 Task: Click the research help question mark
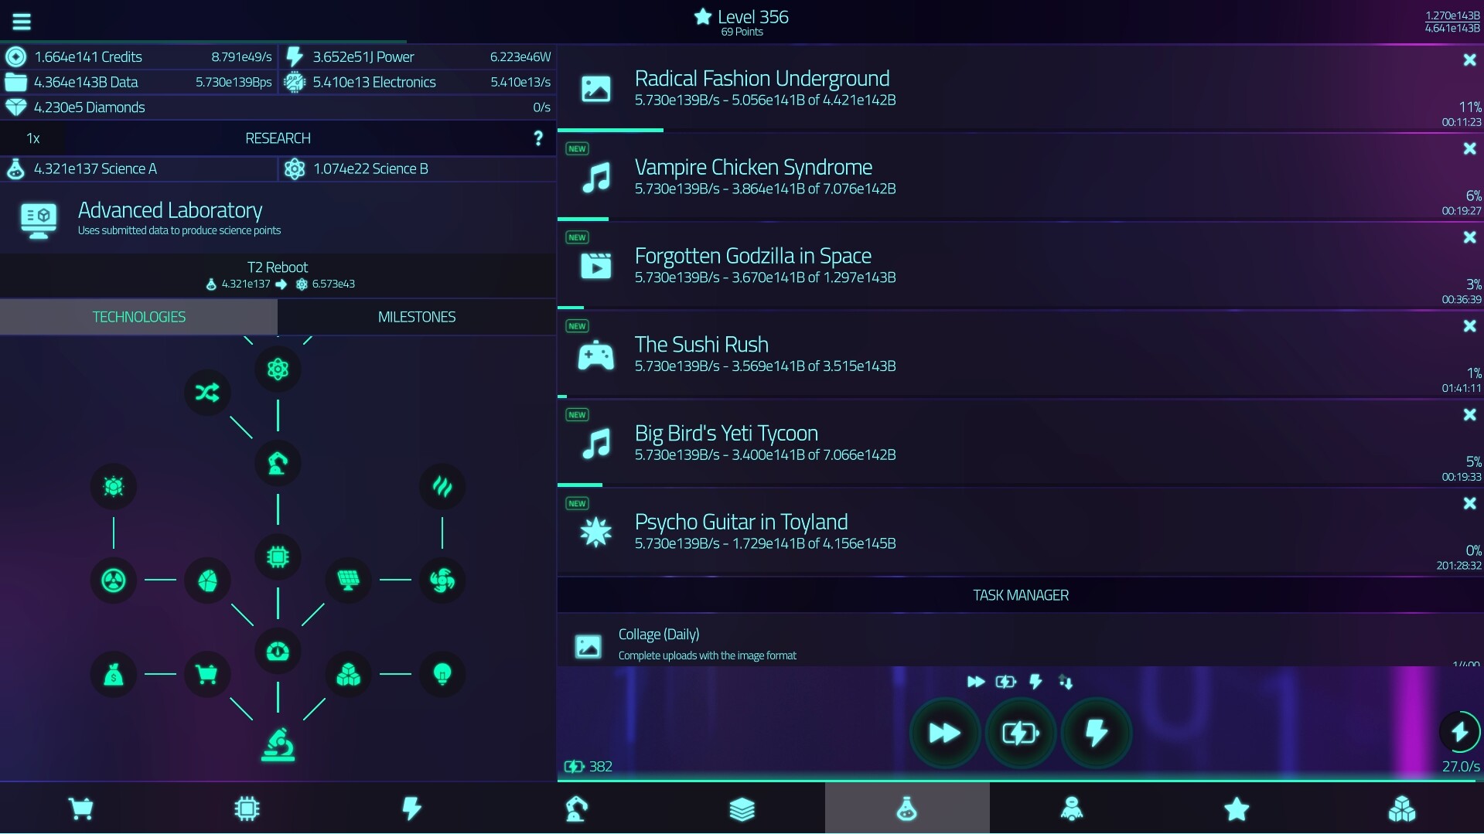(x=538, y=138)
